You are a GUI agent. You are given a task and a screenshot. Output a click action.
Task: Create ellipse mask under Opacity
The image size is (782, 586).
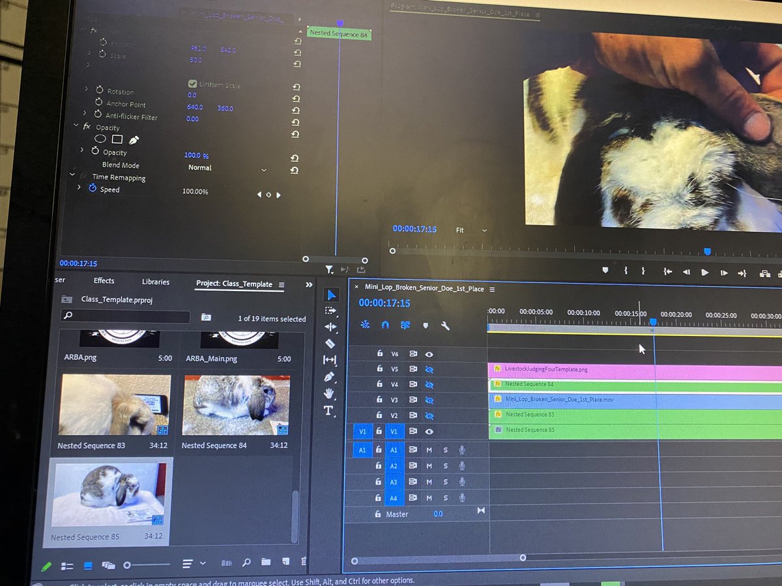(x=100, y=139)
